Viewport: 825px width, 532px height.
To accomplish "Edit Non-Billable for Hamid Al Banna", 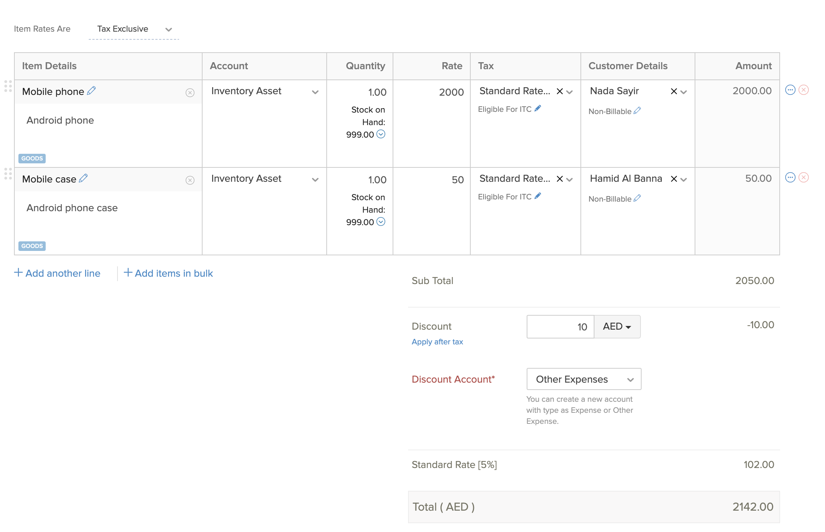I will (x=637, y=198).
